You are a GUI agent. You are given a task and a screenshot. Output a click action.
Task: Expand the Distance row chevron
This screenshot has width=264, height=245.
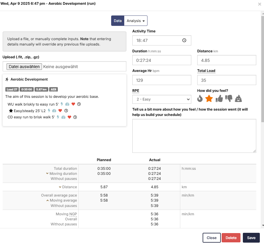coord(60,187)
